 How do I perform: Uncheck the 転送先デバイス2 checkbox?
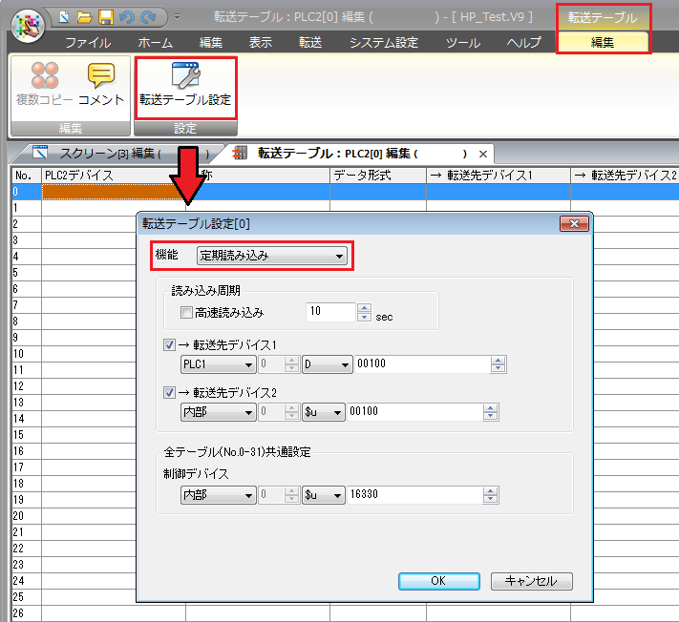(170, 393)
